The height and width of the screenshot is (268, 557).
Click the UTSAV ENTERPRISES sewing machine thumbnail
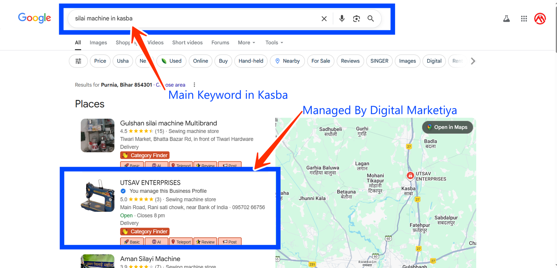pos(97,196)
